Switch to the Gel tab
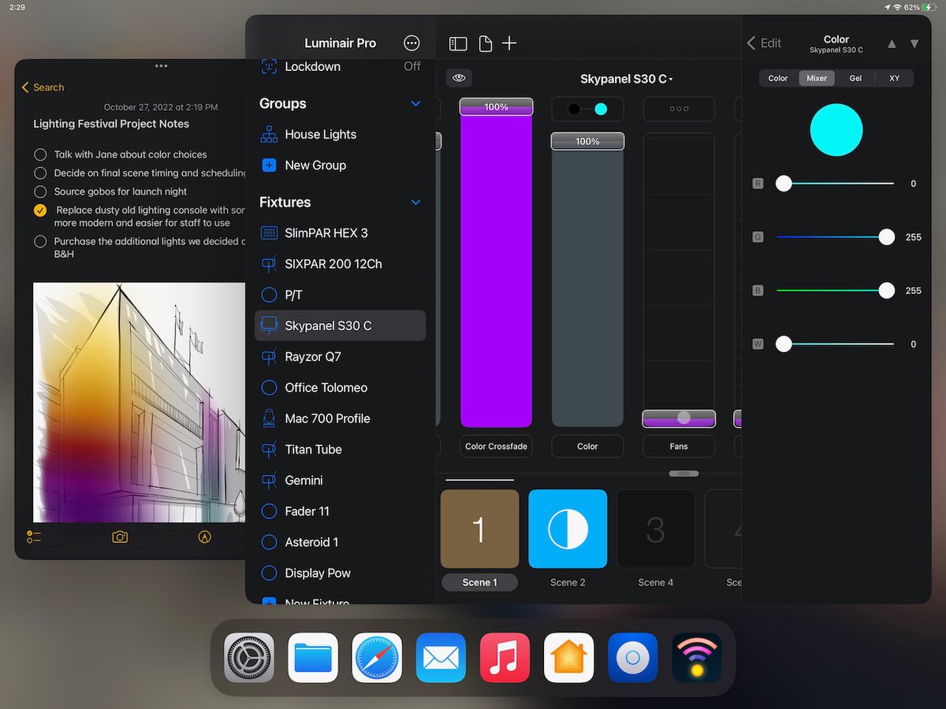This screenshot has width=946, height=709. click(x=855, y=78)
